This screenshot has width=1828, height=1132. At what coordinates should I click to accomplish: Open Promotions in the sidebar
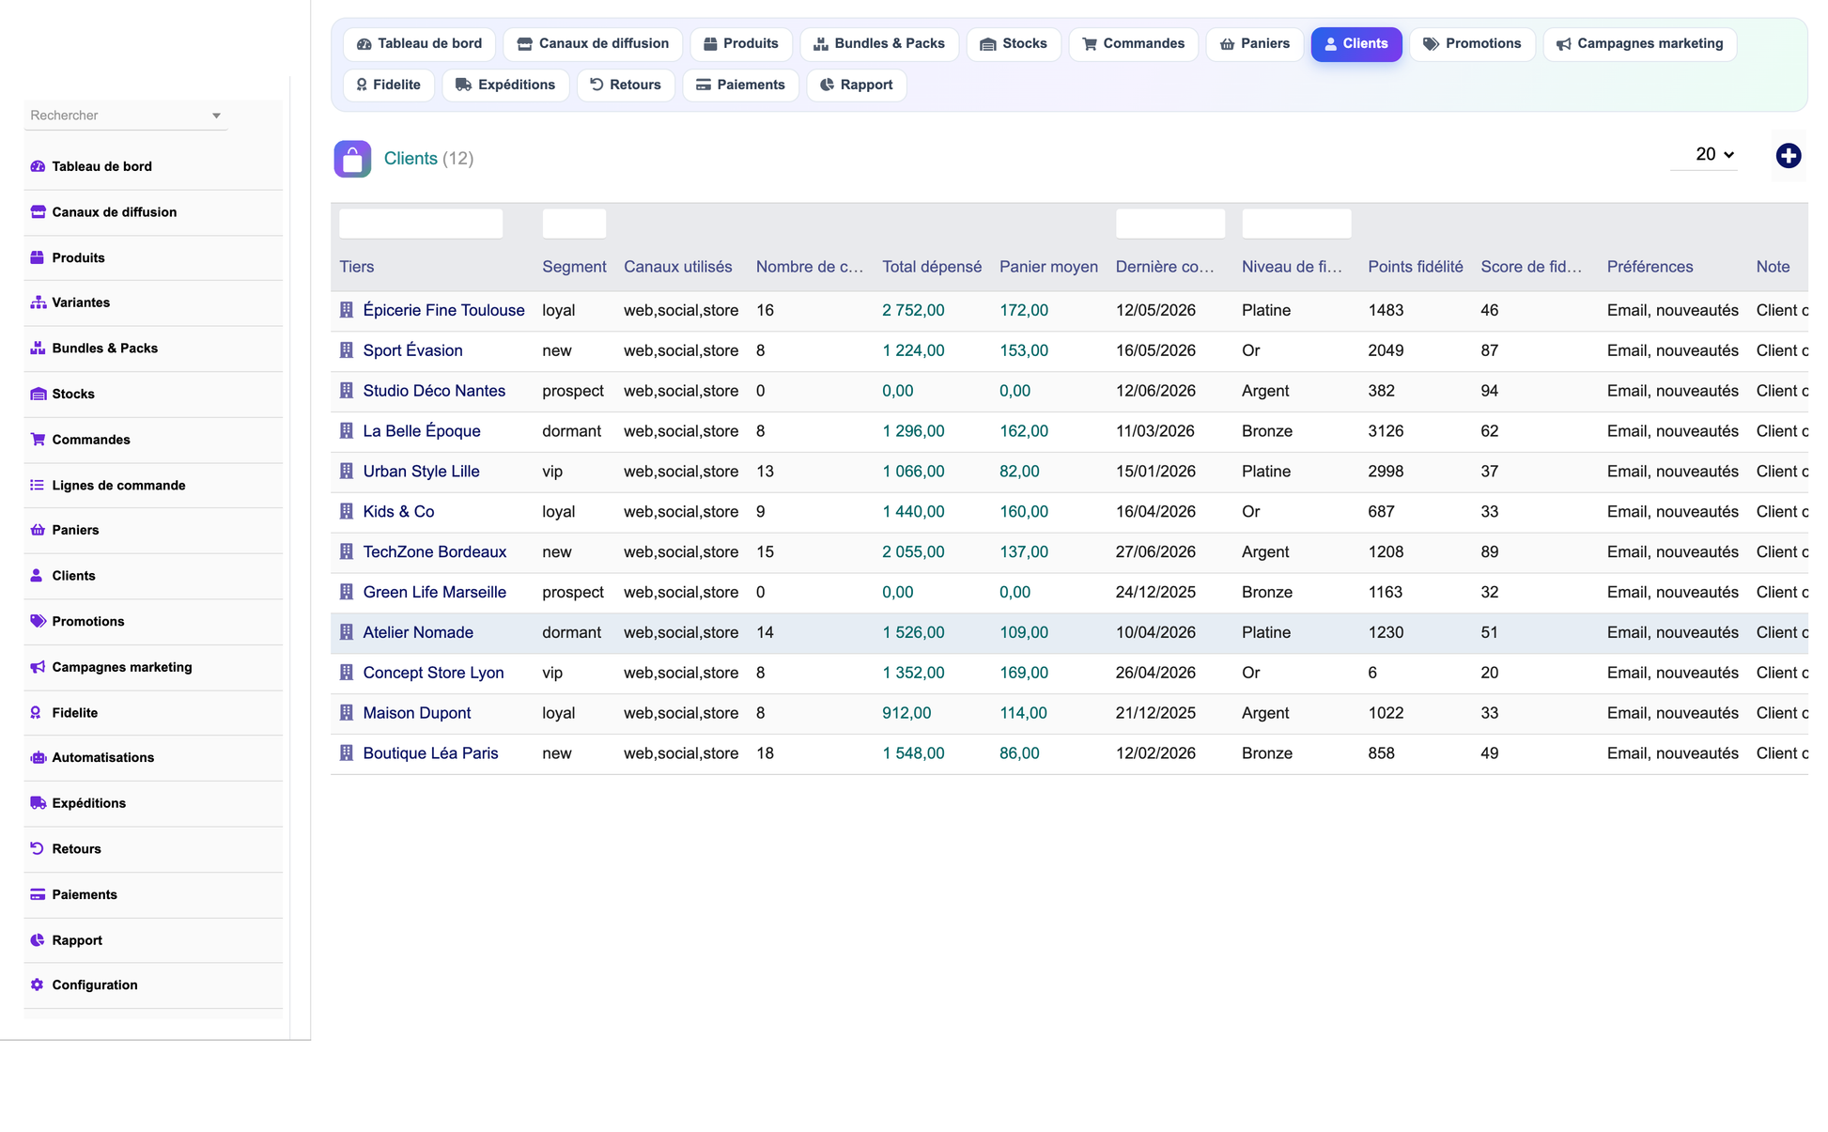click(x=153, y=622)
